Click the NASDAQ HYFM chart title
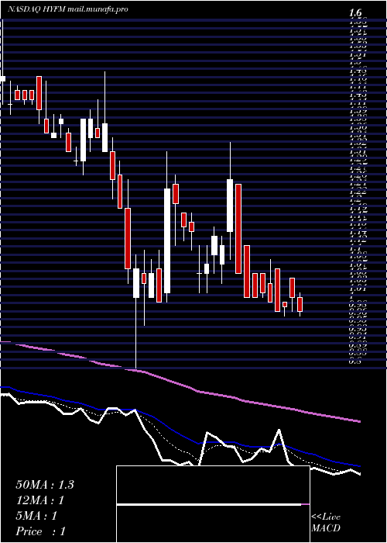This screenshot has height=543, width=387. click(x=68, y=9)
